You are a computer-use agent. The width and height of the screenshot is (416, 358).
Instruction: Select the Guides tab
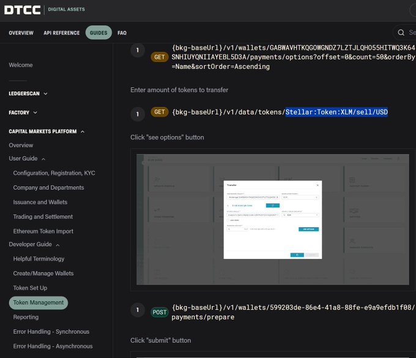[x=98, y=32]
